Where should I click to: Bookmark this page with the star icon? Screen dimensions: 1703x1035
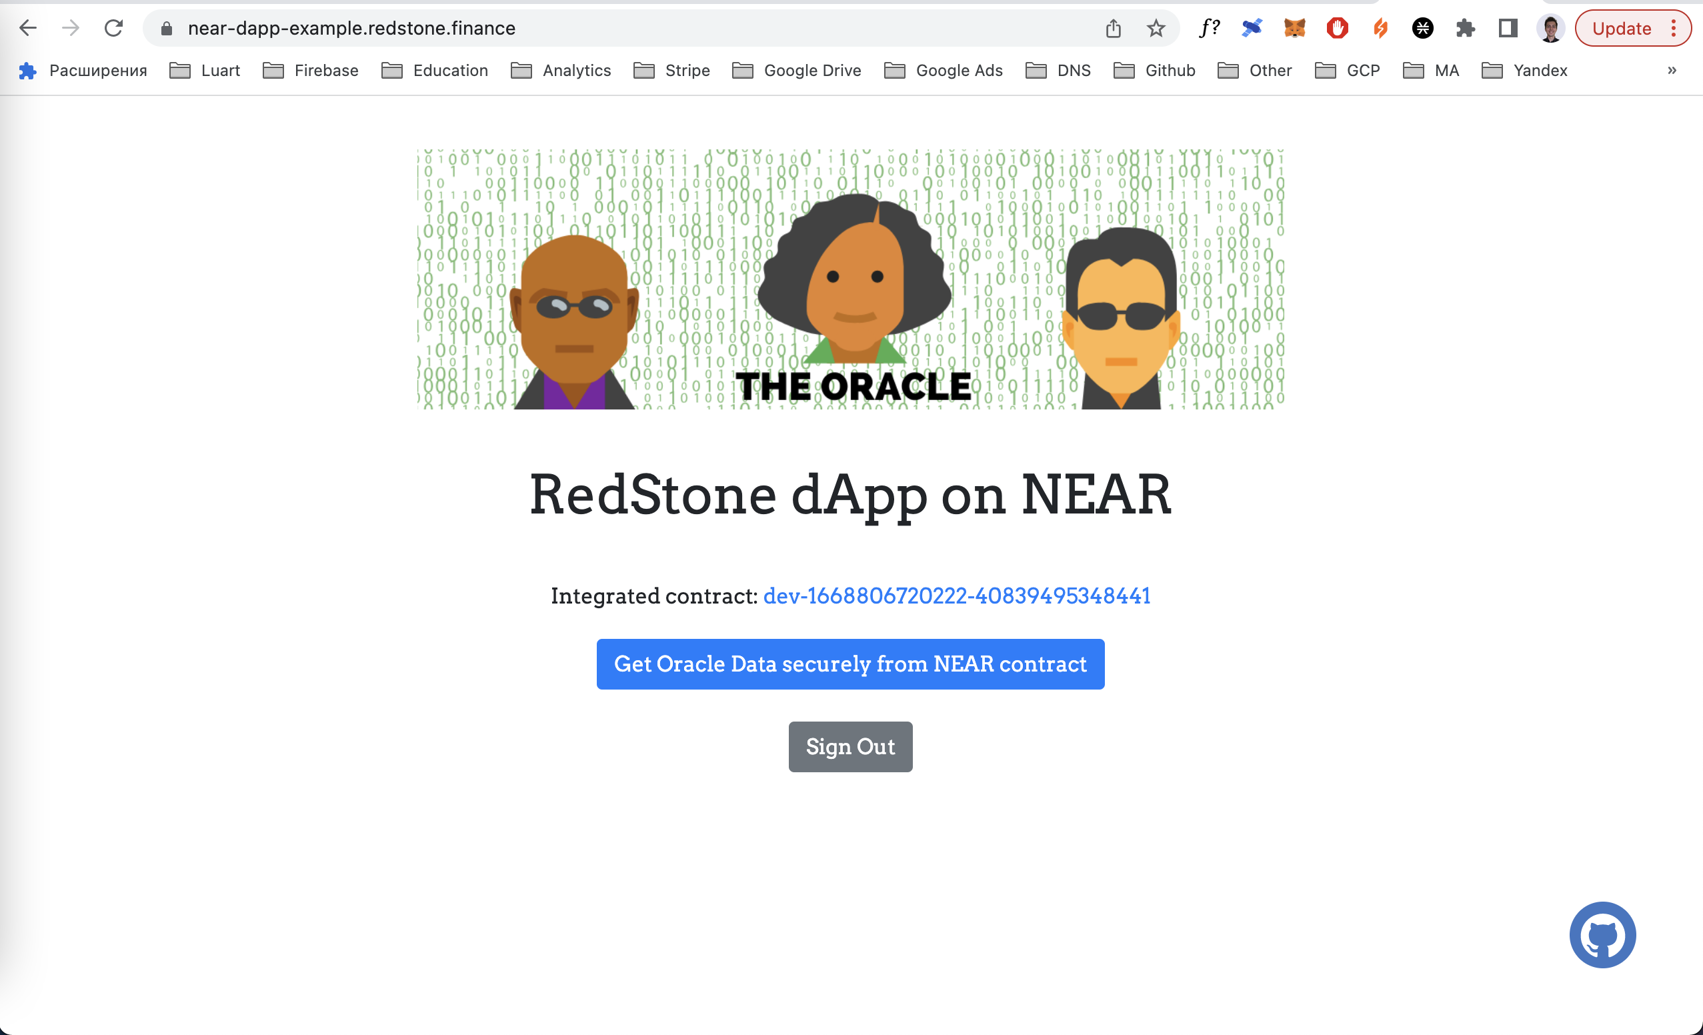point(1156,29)
